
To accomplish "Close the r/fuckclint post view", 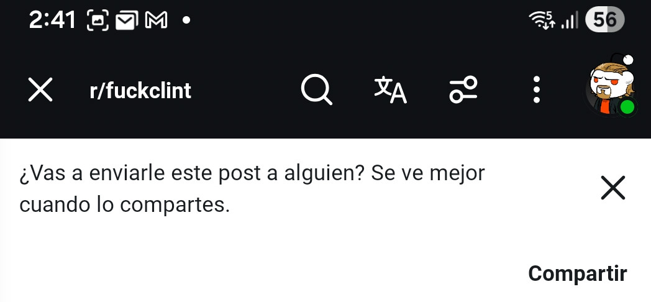I will coord(40,89).
